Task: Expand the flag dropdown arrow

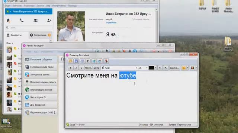Action: (196, 68)
